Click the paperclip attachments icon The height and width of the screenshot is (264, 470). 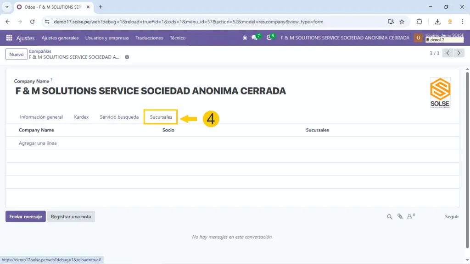(400, 217)
